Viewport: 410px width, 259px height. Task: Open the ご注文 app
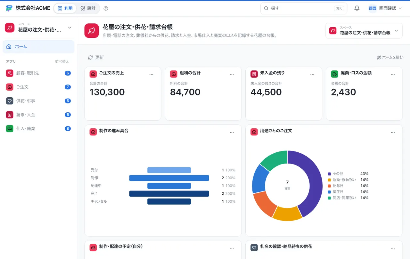tap(38, 87)
